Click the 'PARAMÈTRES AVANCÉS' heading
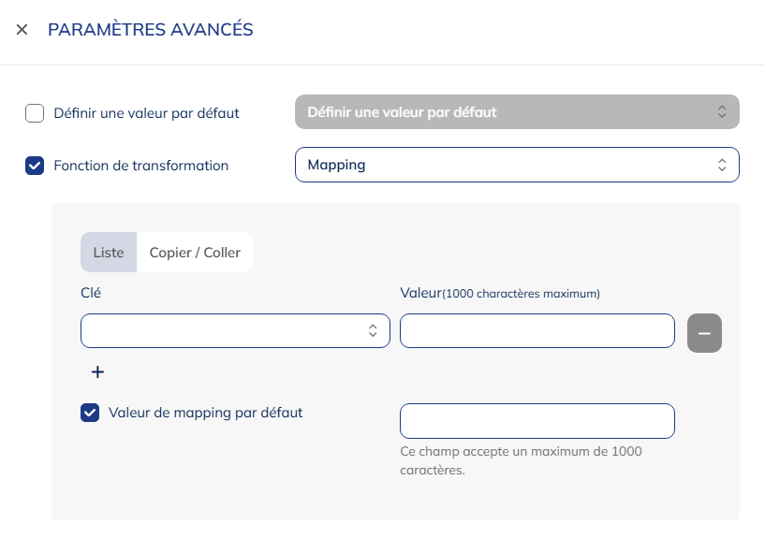 (x=151, y=30)
